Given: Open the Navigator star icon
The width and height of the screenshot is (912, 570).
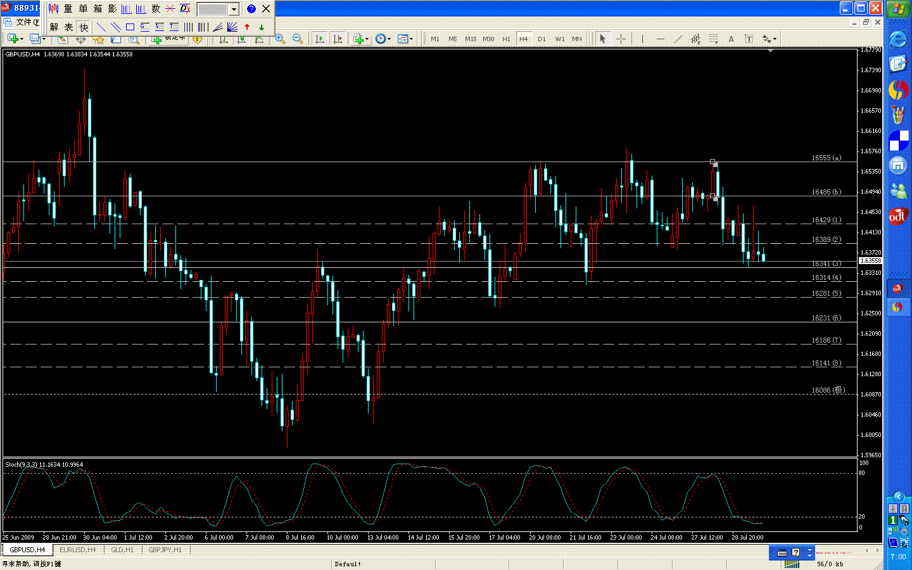Looking at the screenshot, I should (x=98, y=39).
